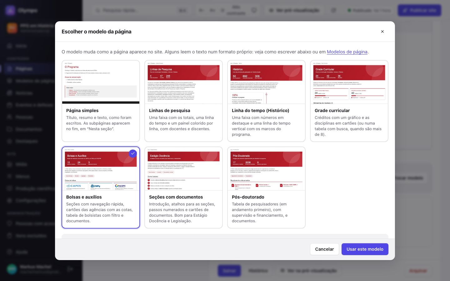This screenshot has width=450, height=281.
Task: Click description starting "Uma faixa com números"
Action: (x=261, y=126)
